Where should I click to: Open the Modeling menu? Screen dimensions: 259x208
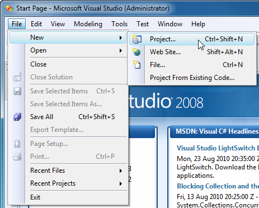tap(88, 24)
